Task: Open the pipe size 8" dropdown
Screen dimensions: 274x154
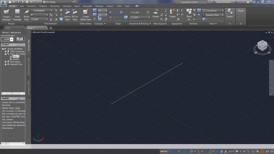Action: (39, 15)
